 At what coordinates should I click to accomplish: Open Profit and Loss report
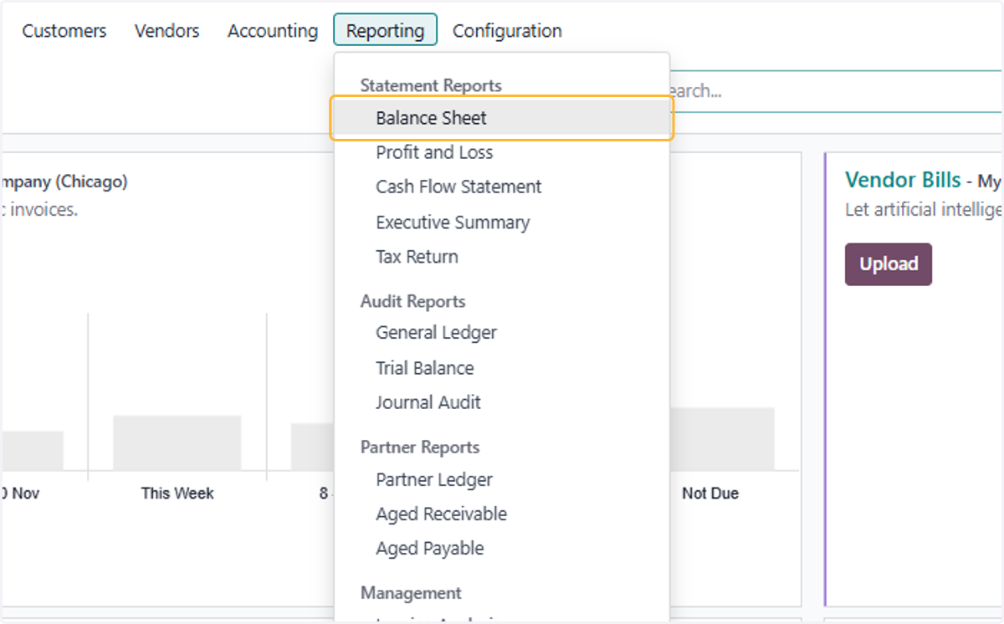pyautogui.click(x=502, y=152)
